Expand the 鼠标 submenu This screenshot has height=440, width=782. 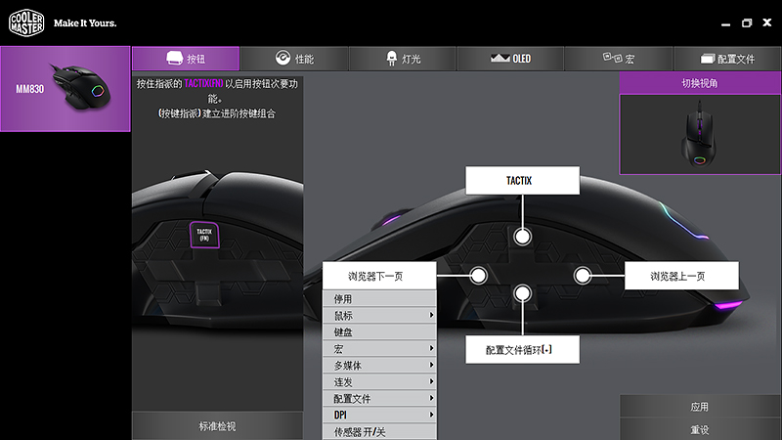379,315
